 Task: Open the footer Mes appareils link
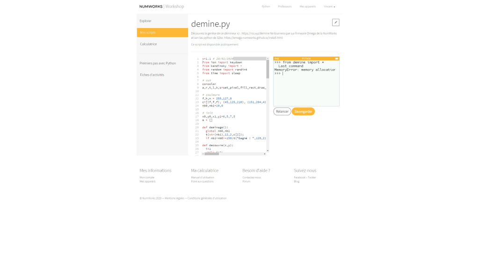tap(147, 182)
